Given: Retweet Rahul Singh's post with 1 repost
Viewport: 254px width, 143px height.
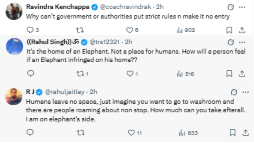Looking at the screenshot, I should pos(82,74).
